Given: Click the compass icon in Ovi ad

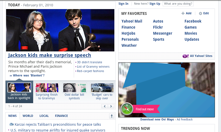Looking at the screenshot, I should (127, 109).
